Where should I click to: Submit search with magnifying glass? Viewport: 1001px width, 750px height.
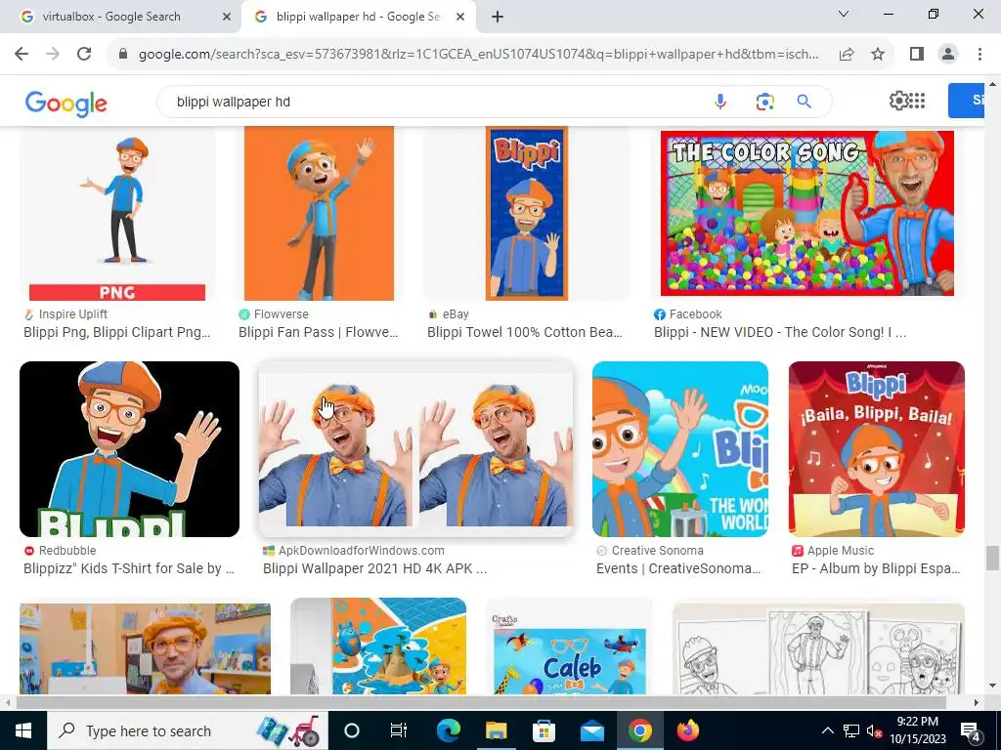pos(805,102)
